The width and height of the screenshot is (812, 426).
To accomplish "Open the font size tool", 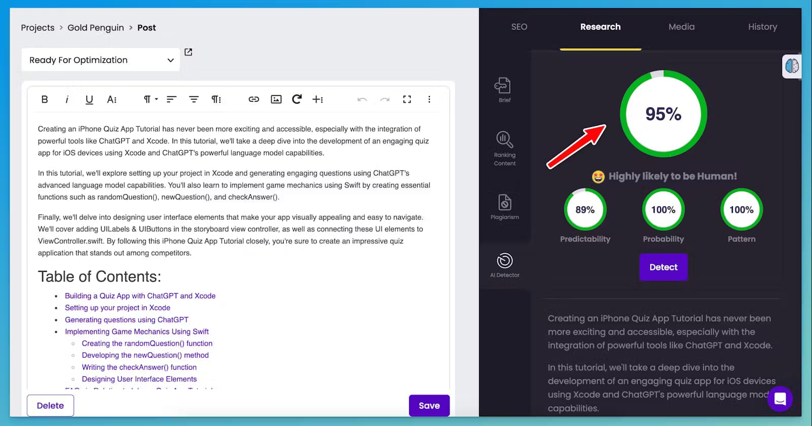I will 112,99.
